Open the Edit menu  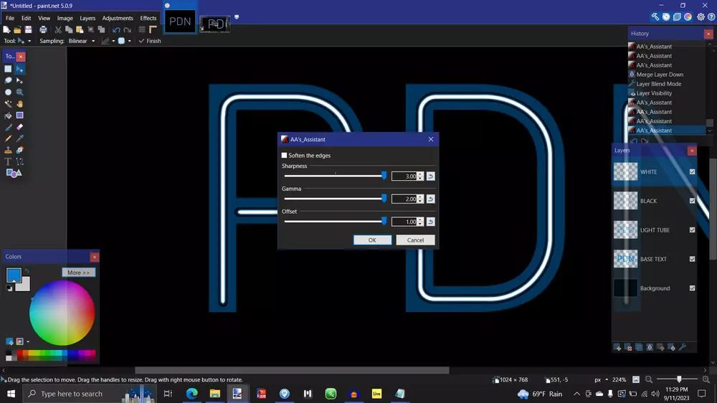tap(26, 18)
